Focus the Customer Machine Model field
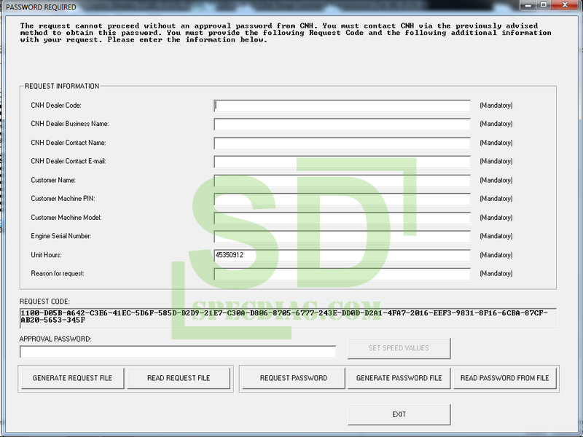 tap(342, 218)
